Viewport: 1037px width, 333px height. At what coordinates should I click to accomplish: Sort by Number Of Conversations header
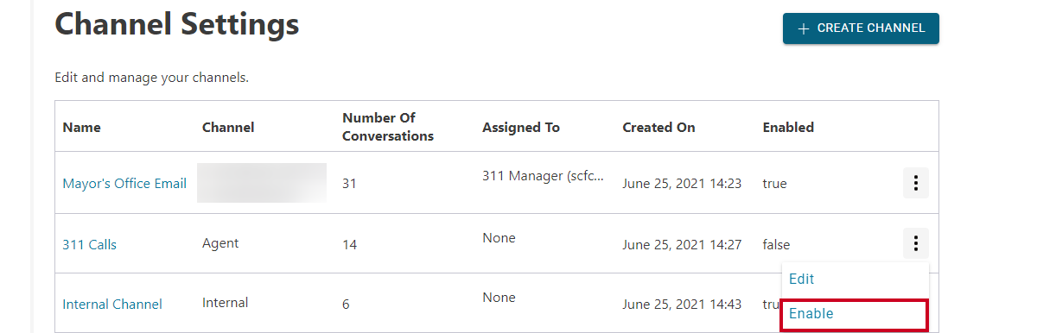click(x=388, y=127)
